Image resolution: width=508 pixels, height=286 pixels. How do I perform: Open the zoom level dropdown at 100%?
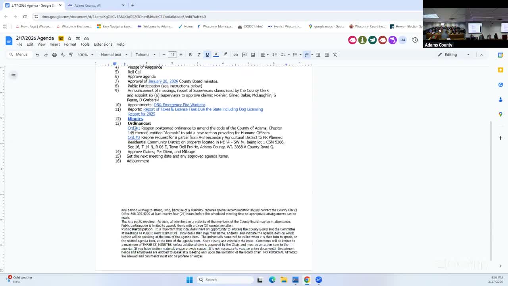coord(86,55)
